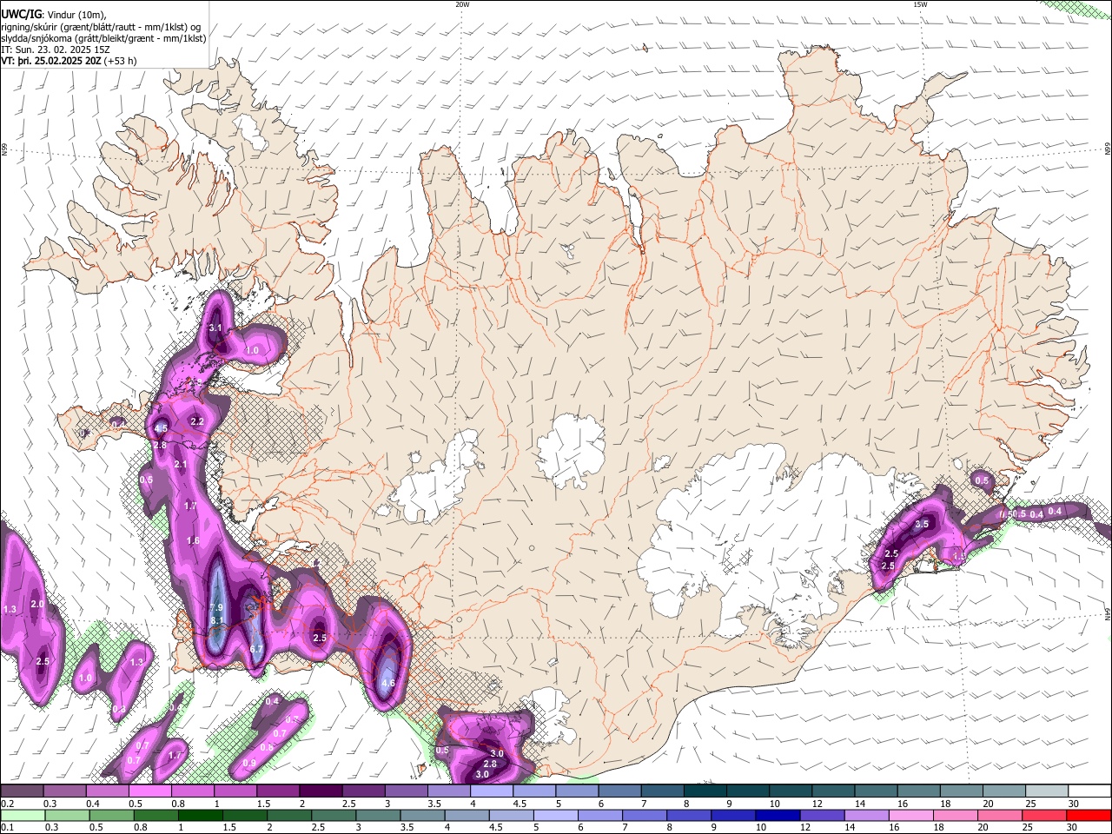
Task: Click the top legend swatch between 18 and 20
Action: point(963,791)
